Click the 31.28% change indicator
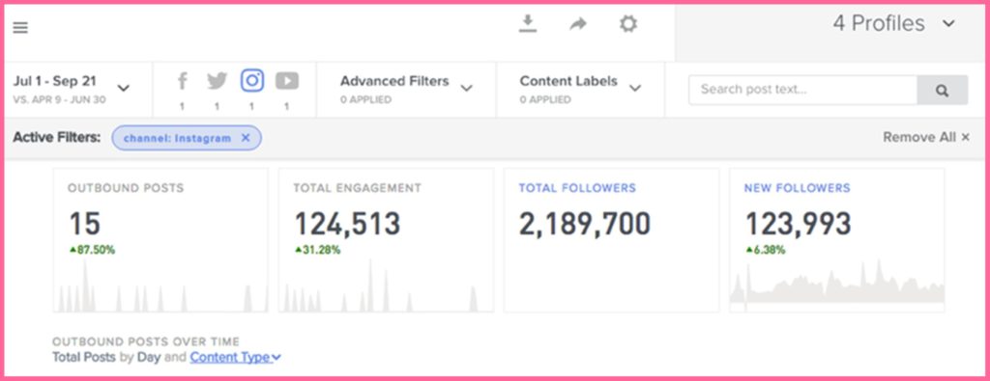The height and width of the screenshot is (381, 990). (317, 250)
